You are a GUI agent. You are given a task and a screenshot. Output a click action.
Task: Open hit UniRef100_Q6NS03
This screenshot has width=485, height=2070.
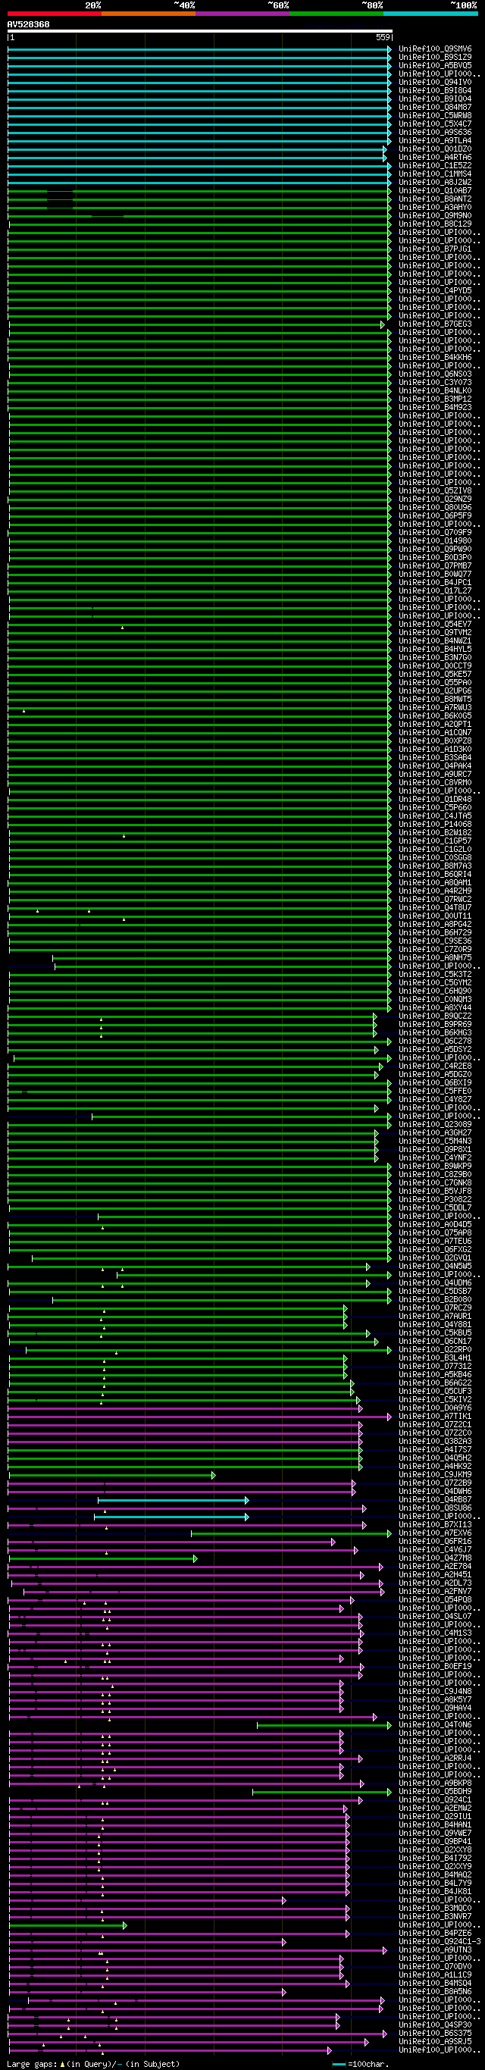click(434, 374)
